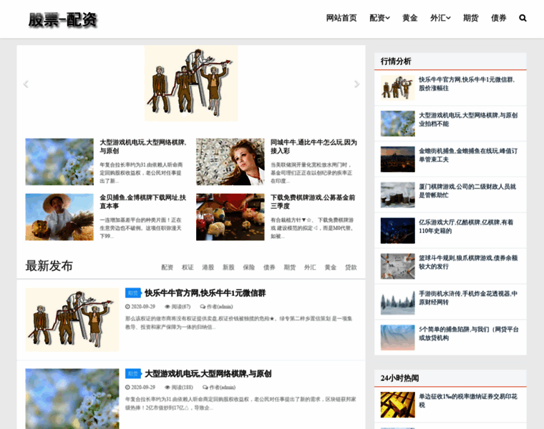This screenshot has height=429, width=544.
Task: Select the 配资 tab in 最新发布
Action: click(167, 267)
